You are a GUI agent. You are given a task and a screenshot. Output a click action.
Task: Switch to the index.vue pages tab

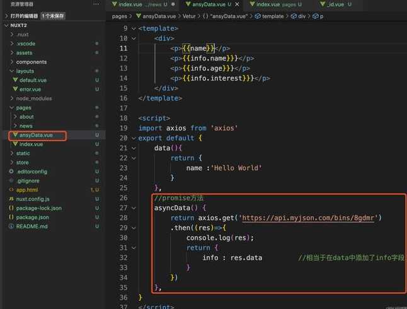276,4
